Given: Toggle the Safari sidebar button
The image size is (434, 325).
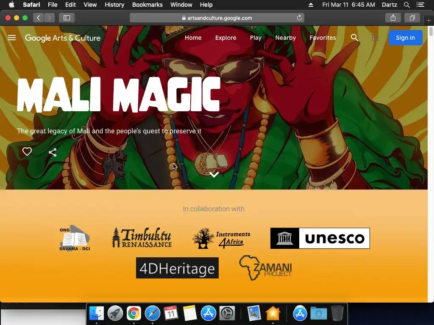Looking at the screenshot, I should (x=67, y=18).
